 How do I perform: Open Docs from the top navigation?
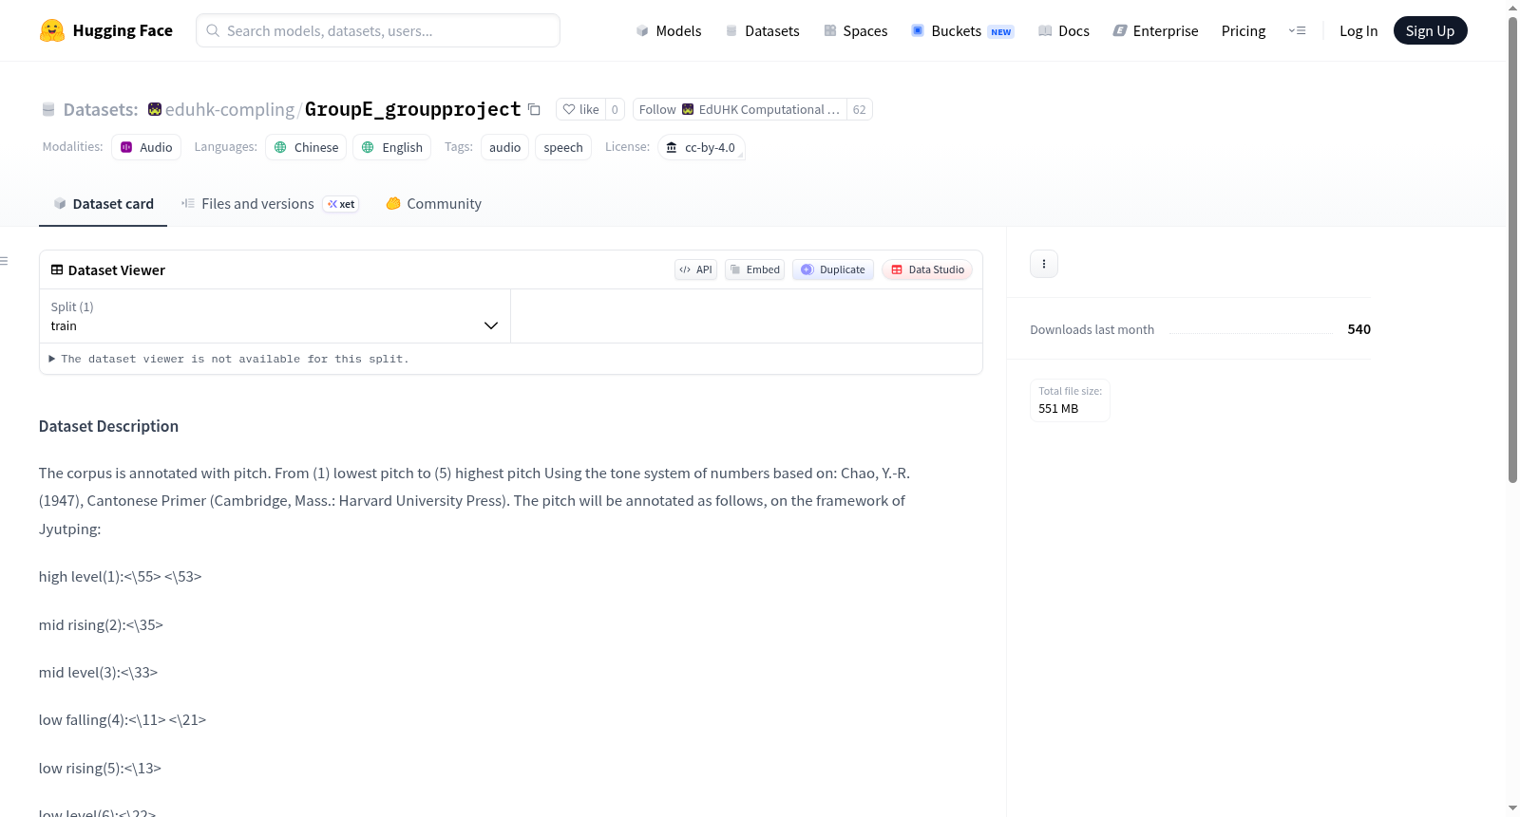click(x=1063, y=31)
